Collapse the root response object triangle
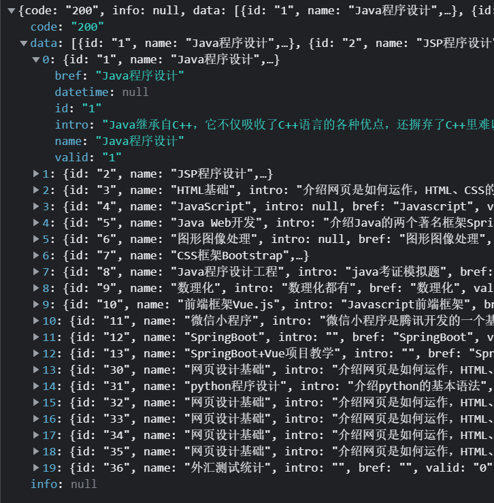This screenshot has height=503, width=494. [x=12, y=11]
